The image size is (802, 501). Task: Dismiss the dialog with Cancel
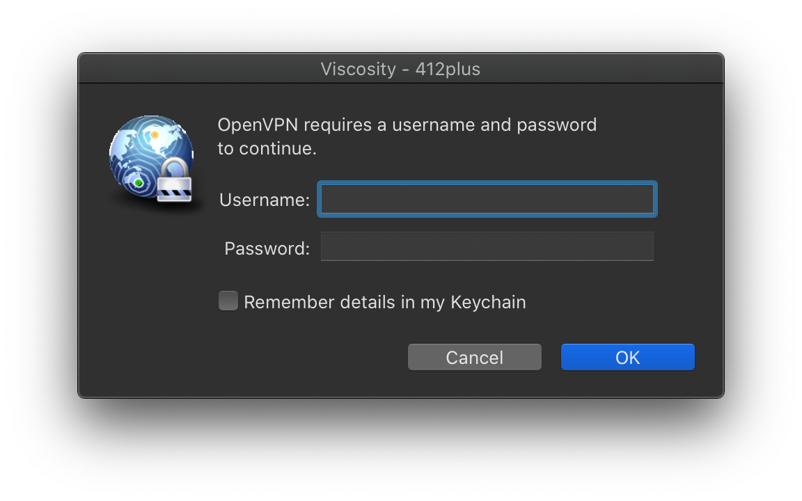[475, 357]
